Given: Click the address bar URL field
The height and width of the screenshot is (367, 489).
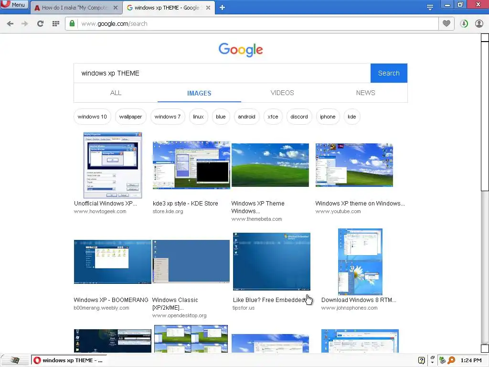Looking at the screenshot, I should coord(257,24).
